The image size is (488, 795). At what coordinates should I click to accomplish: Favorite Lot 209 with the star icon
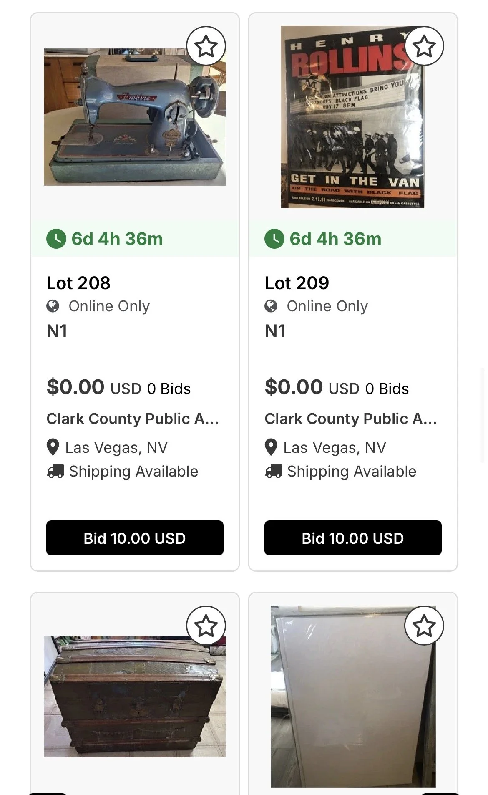424,46
